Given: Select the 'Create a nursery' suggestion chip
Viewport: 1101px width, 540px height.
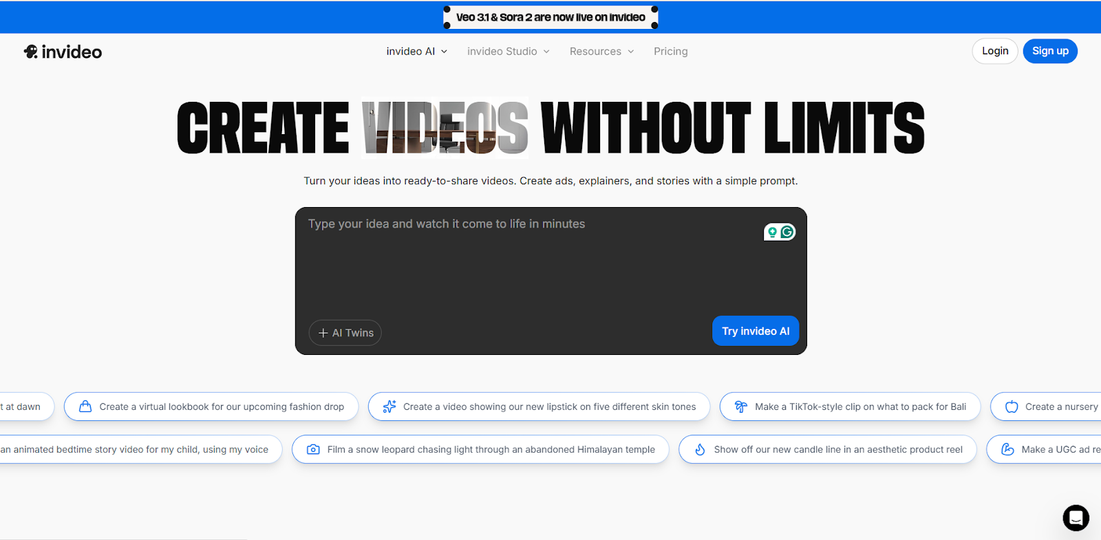Looking at the screenshot, I should click(x=1046, y=407).
